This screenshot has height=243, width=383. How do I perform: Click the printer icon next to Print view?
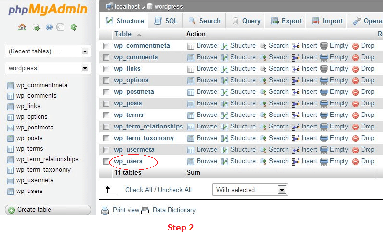pos(105,210)
